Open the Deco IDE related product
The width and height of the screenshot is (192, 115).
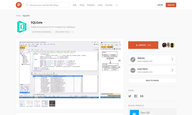[x=152, y=112]
